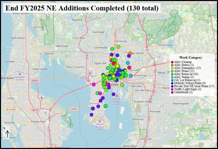Viewport: 218px width, 149px height.
Task: Select Mobility School Prune (9) legend label
Action: (190, 83)
